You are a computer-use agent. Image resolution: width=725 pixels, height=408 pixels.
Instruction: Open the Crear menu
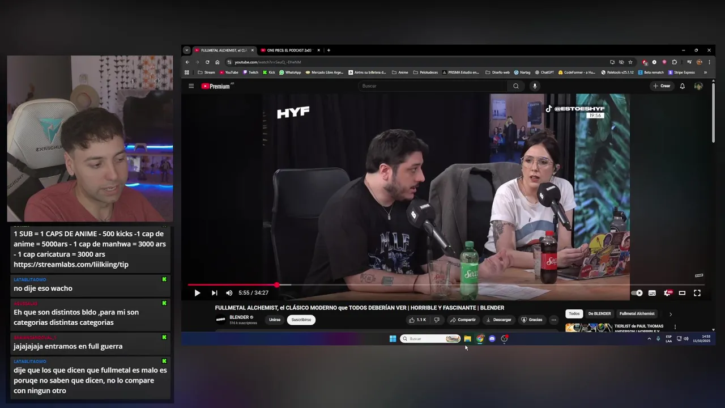click(662, 86)
